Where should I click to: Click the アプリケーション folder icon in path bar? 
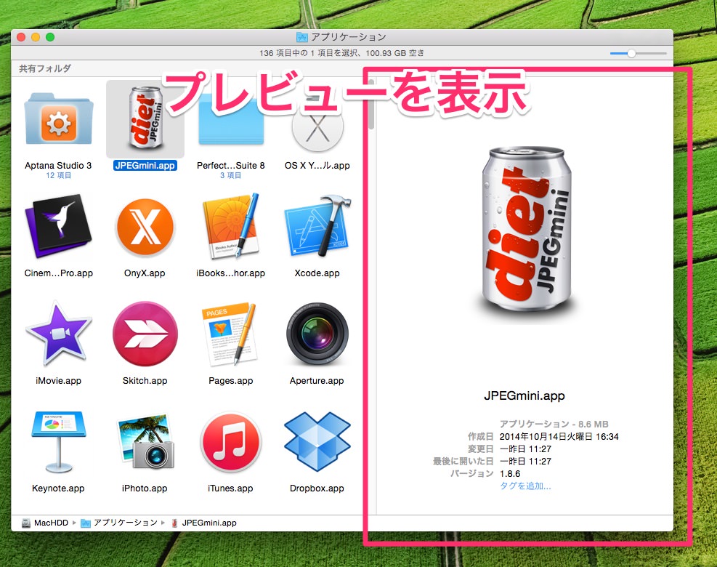point(86,523)
